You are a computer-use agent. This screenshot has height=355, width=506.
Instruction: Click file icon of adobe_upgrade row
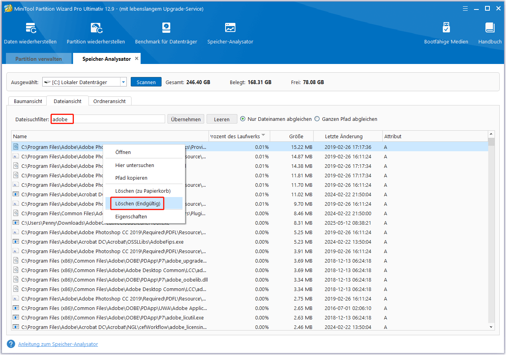pyautogui.click(x=16, y=261)
